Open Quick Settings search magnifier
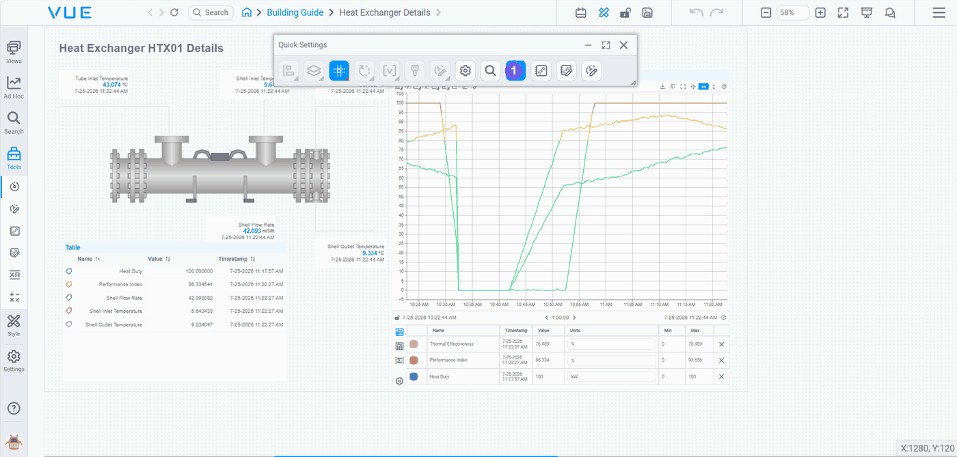957x457 pixels. [490, 70]
